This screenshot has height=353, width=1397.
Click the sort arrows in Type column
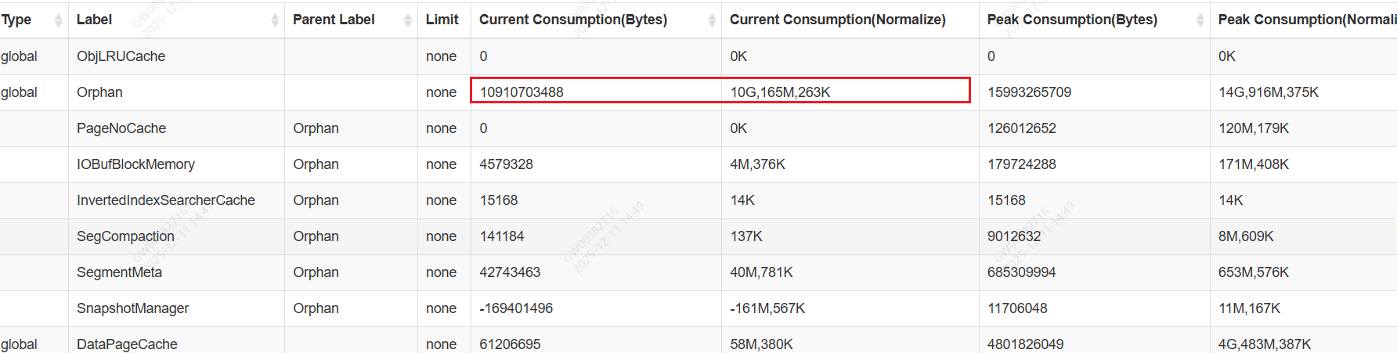[59, 20]
